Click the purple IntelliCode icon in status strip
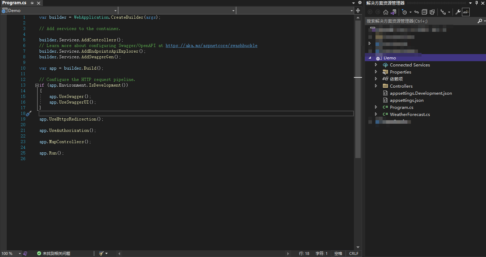Screen dimensions: 486x257 [x=25, y=253]
